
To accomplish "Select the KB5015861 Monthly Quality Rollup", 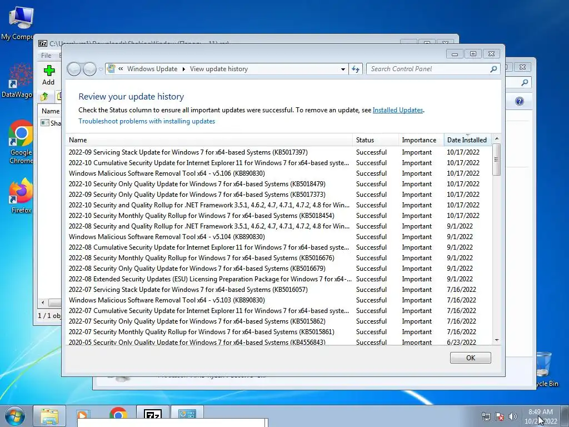I will click(279, 332).
